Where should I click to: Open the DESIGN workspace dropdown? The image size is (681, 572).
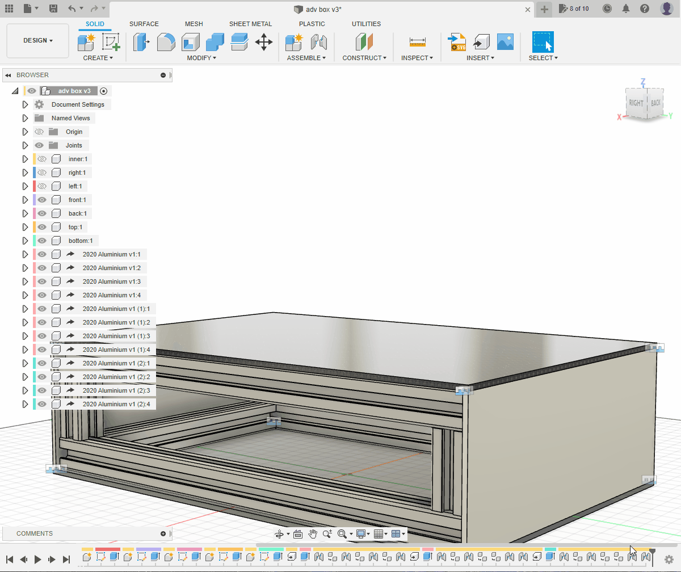tap(38, 41)
